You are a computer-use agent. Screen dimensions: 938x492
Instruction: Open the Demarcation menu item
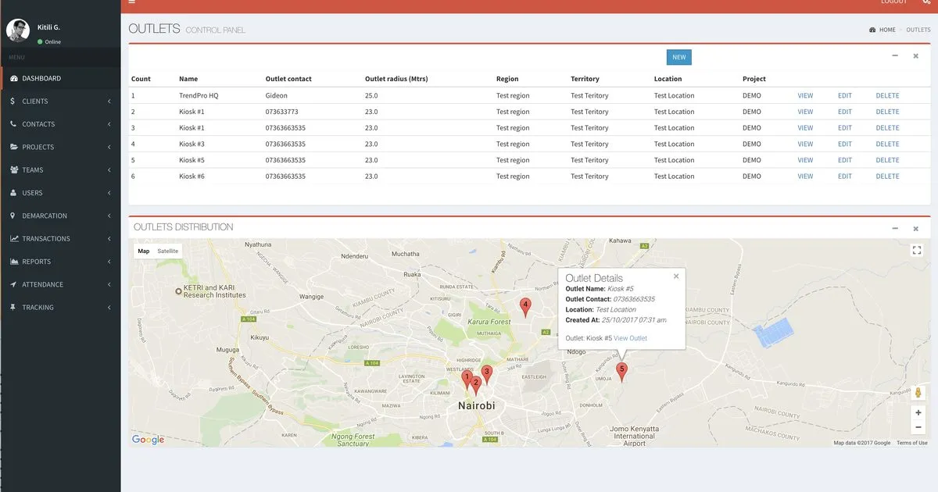[60, 216]
